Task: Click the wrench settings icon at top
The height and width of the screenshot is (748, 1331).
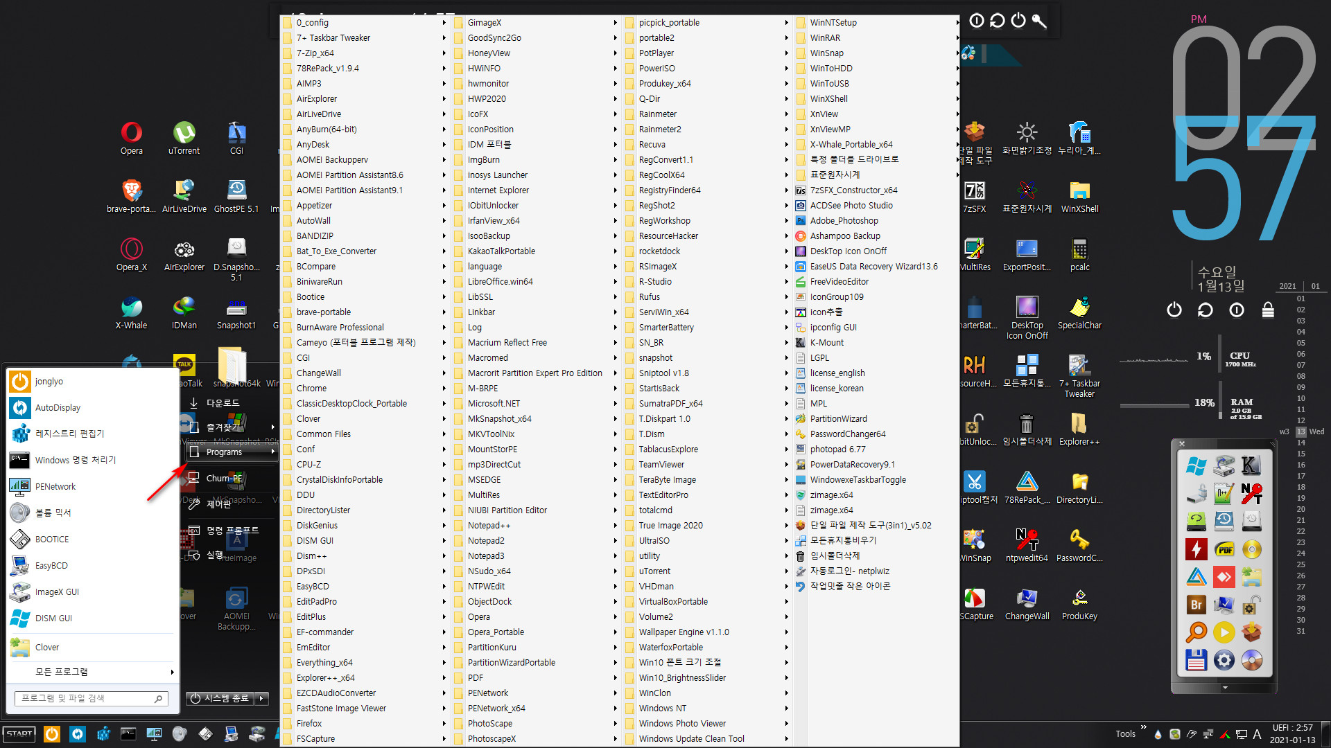Action: click(x=1039, y=21)
